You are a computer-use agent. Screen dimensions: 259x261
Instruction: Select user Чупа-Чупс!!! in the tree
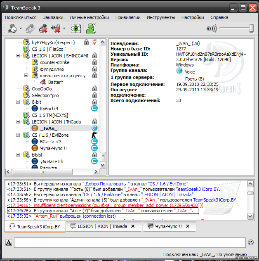tap(53, 148)
